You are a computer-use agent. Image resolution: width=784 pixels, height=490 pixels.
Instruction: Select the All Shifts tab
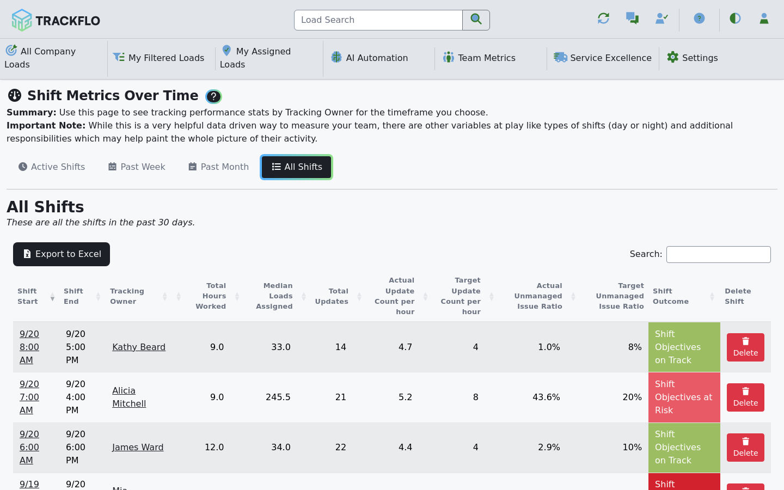(297, 167)
